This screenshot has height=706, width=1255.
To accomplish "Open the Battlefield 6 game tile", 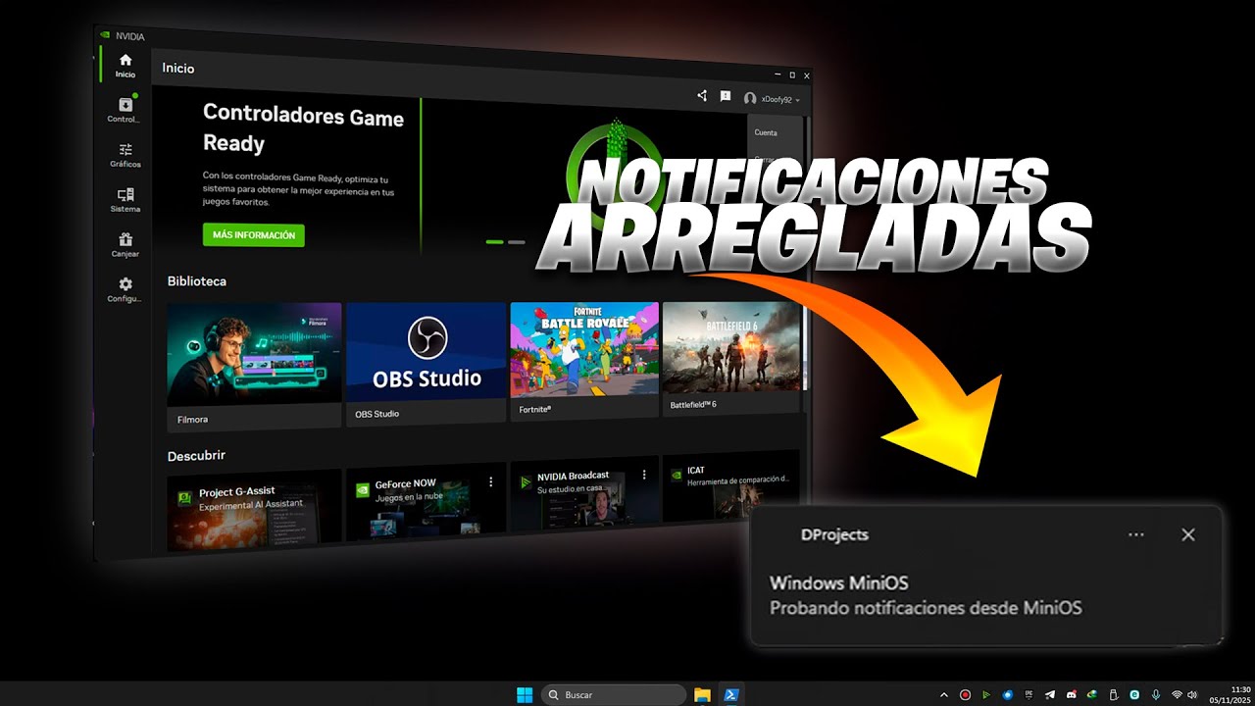I will 731,358.
